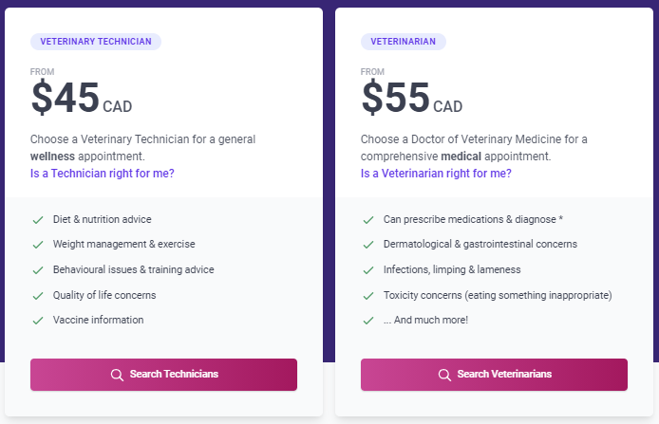
Task: Click the $55 CAD price text
Action: click(x=412, y=98)
